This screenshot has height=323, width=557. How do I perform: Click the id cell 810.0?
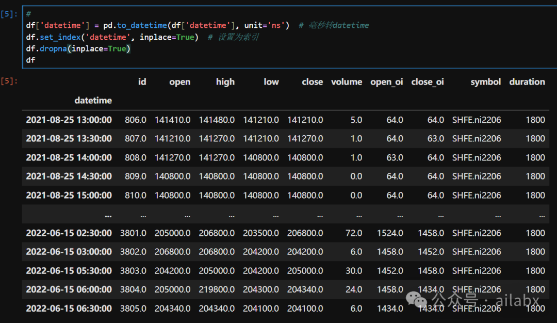[135, 195]
